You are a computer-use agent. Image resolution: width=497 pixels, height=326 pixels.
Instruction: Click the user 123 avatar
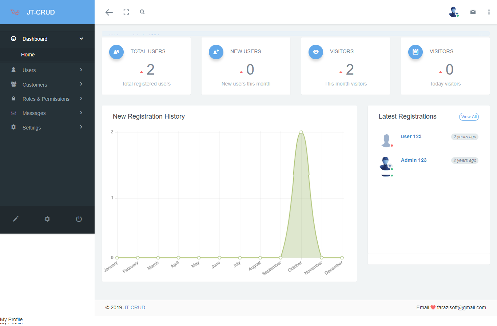[x=386, y=140]
